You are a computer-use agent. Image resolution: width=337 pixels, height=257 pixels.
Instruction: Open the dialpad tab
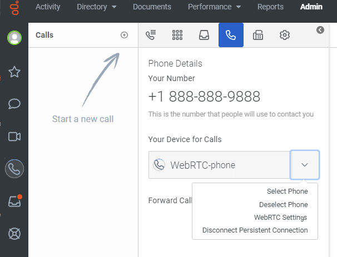click(x=177, y=35)
